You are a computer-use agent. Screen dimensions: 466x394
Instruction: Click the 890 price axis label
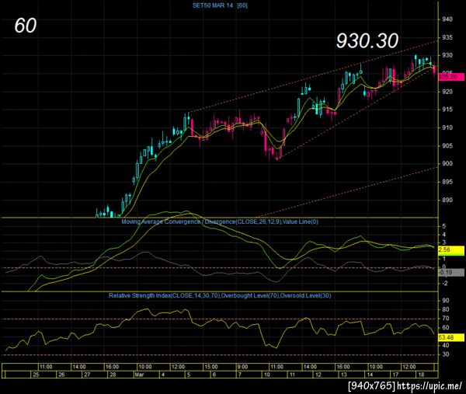[447, 200]
